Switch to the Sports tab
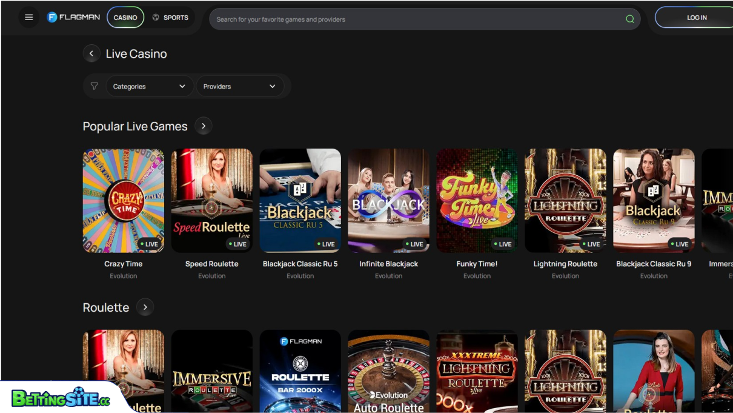This screenshot has width=733, height=413. pos(170,18)
